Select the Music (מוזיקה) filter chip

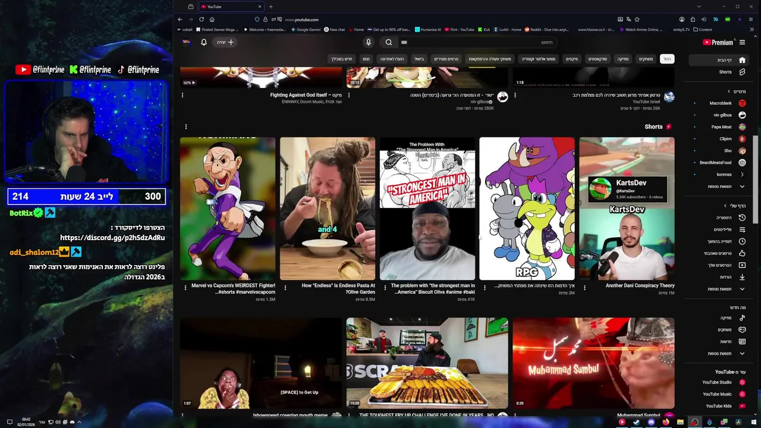coord(622,59)
